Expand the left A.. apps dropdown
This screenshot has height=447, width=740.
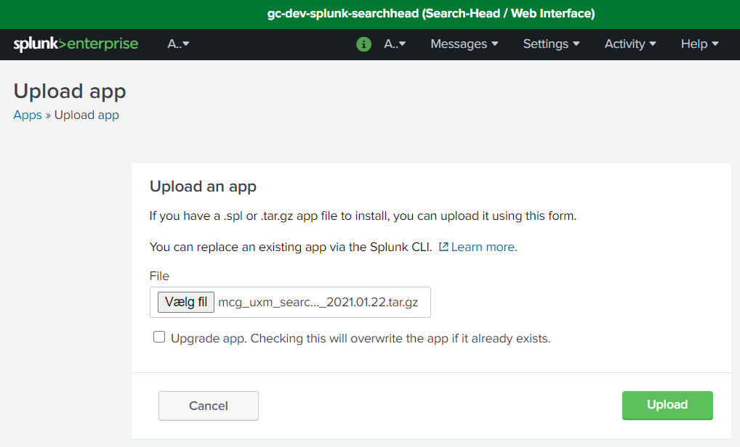pos(178,44)
